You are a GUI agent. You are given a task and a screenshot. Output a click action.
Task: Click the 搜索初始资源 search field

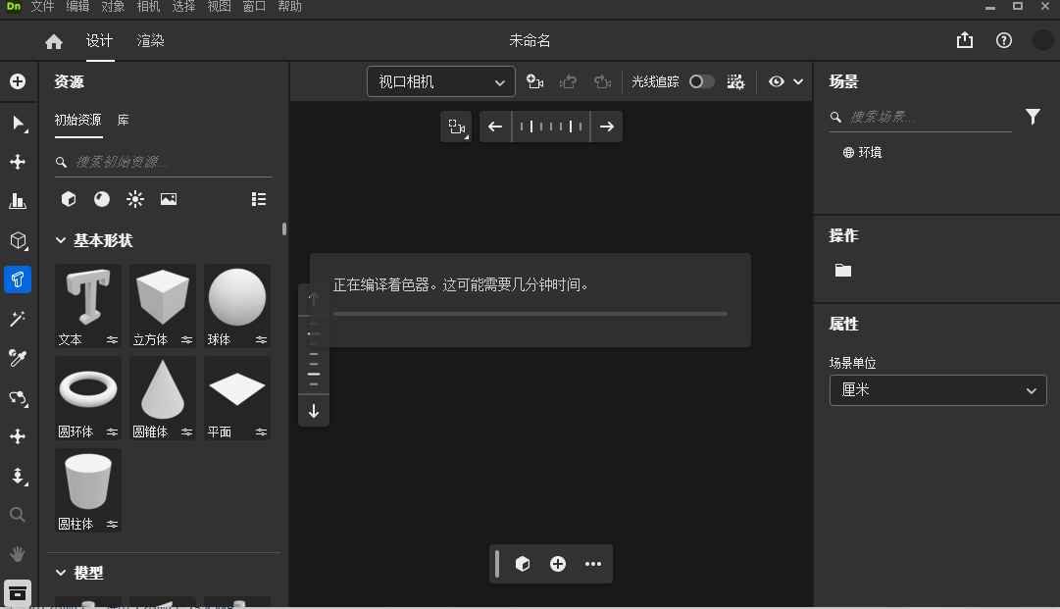[163, 162]
